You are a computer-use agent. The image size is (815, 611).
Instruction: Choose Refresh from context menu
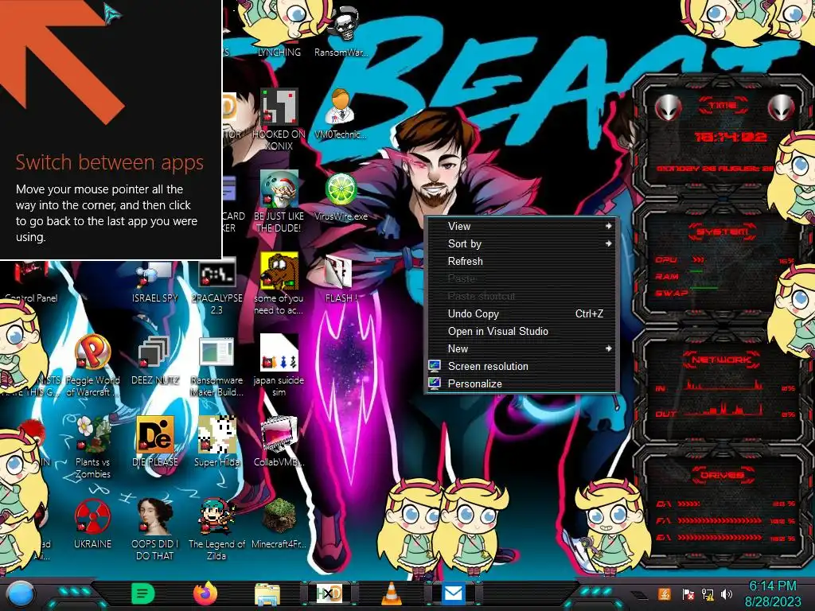(x=521, y=261)
